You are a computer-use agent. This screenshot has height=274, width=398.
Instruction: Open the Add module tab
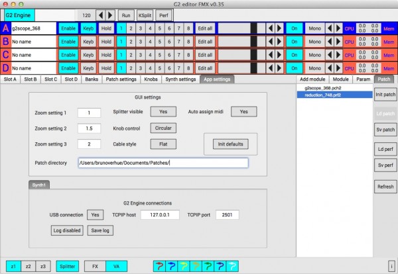point(312,79)
